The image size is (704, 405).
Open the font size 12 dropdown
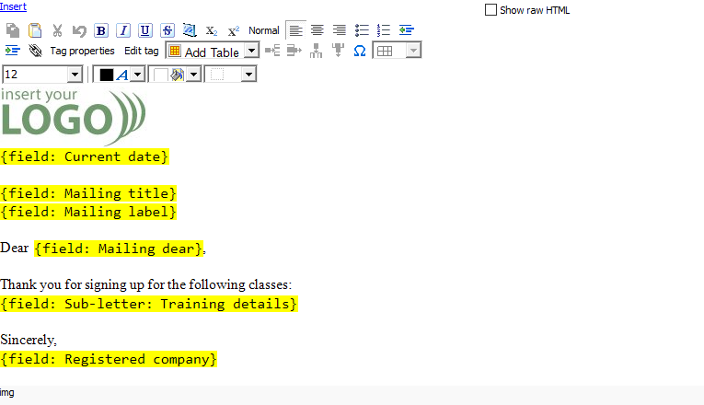pos(75,75)
